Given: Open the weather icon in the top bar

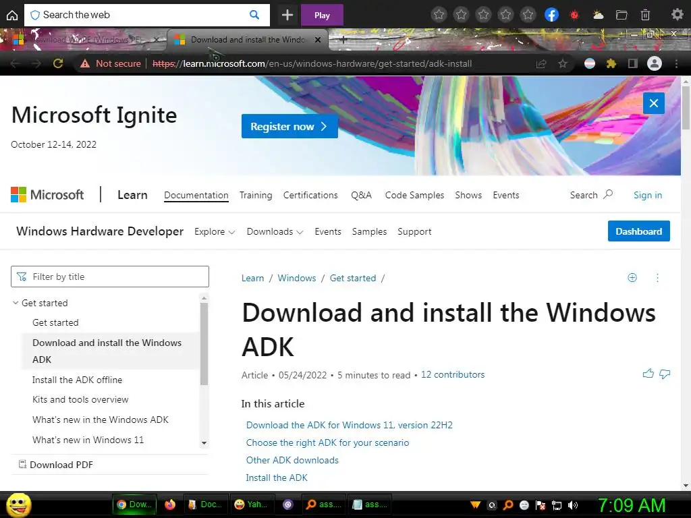Looking at the screenshot, I should pyautogui.click(x=598, y=16).
